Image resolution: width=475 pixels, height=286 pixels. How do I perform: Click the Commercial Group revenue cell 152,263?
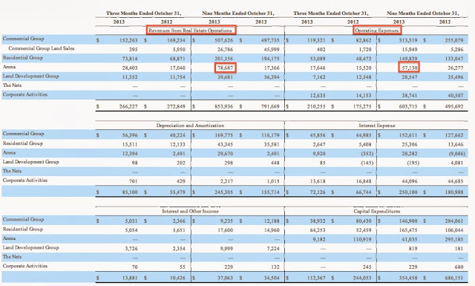coord(128,40)
